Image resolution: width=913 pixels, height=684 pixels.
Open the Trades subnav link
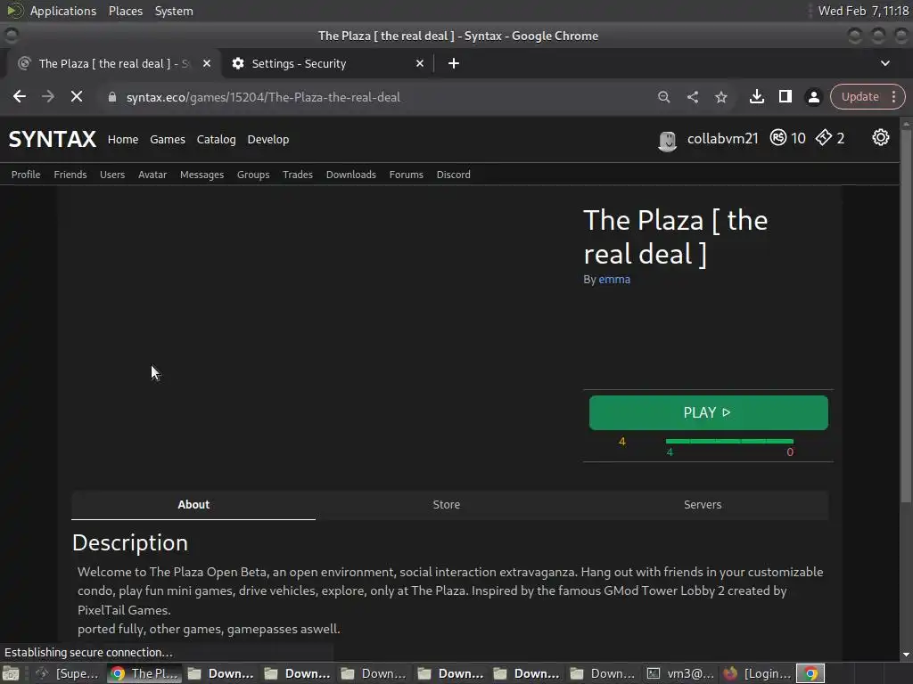click(298, 175)
